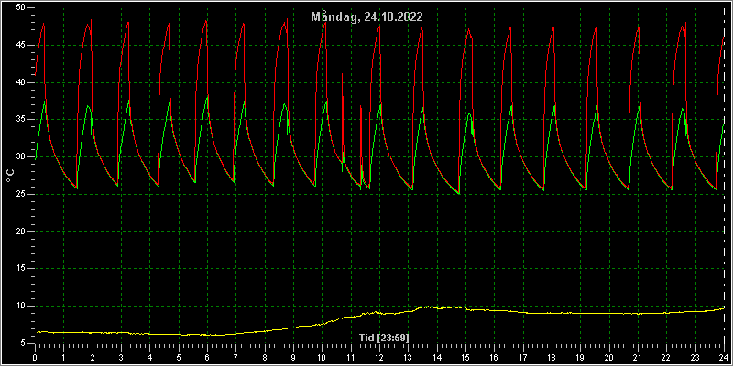Click the Tid [23:59] time label
733x366 pixels.
click(384, 338)
